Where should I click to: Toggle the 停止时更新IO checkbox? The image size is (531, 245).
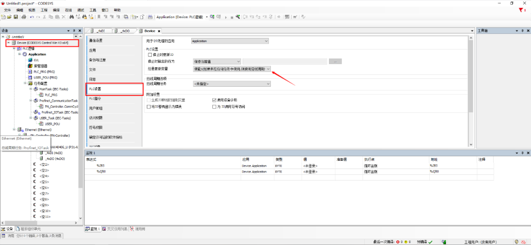tap(149, 55)
